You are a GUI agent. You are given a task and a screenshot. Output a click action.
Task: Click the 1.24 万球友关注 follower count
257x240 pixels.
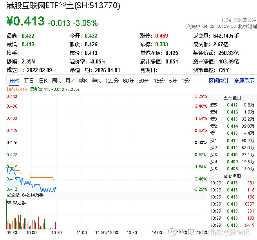[239, 20]
